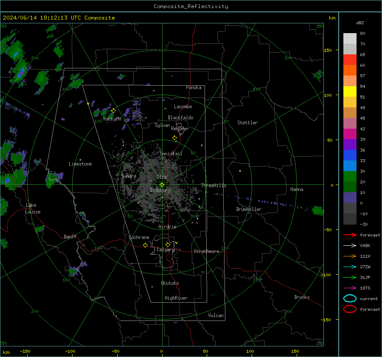Click the cyan 27ZW arrow in legend

(350, 267)
